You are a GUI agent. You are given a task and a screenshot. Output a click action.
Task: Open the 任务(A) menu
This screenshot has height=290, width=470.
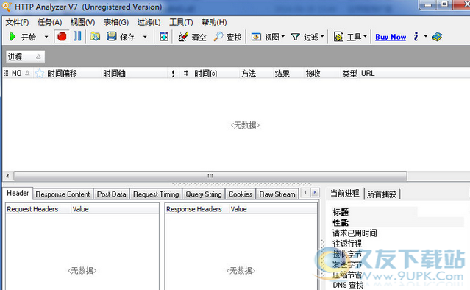(49, 22)
